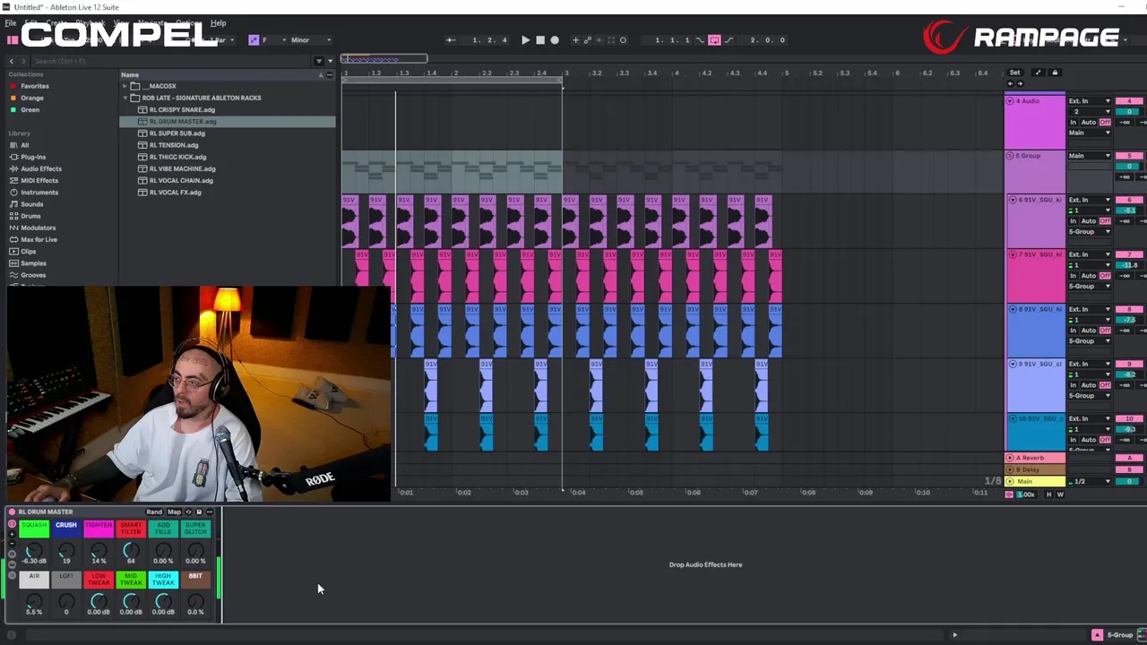Screen dimensions: 1147x645
Task: Click the Re-enable Automation arrow icon
Action: coord(599,40)
